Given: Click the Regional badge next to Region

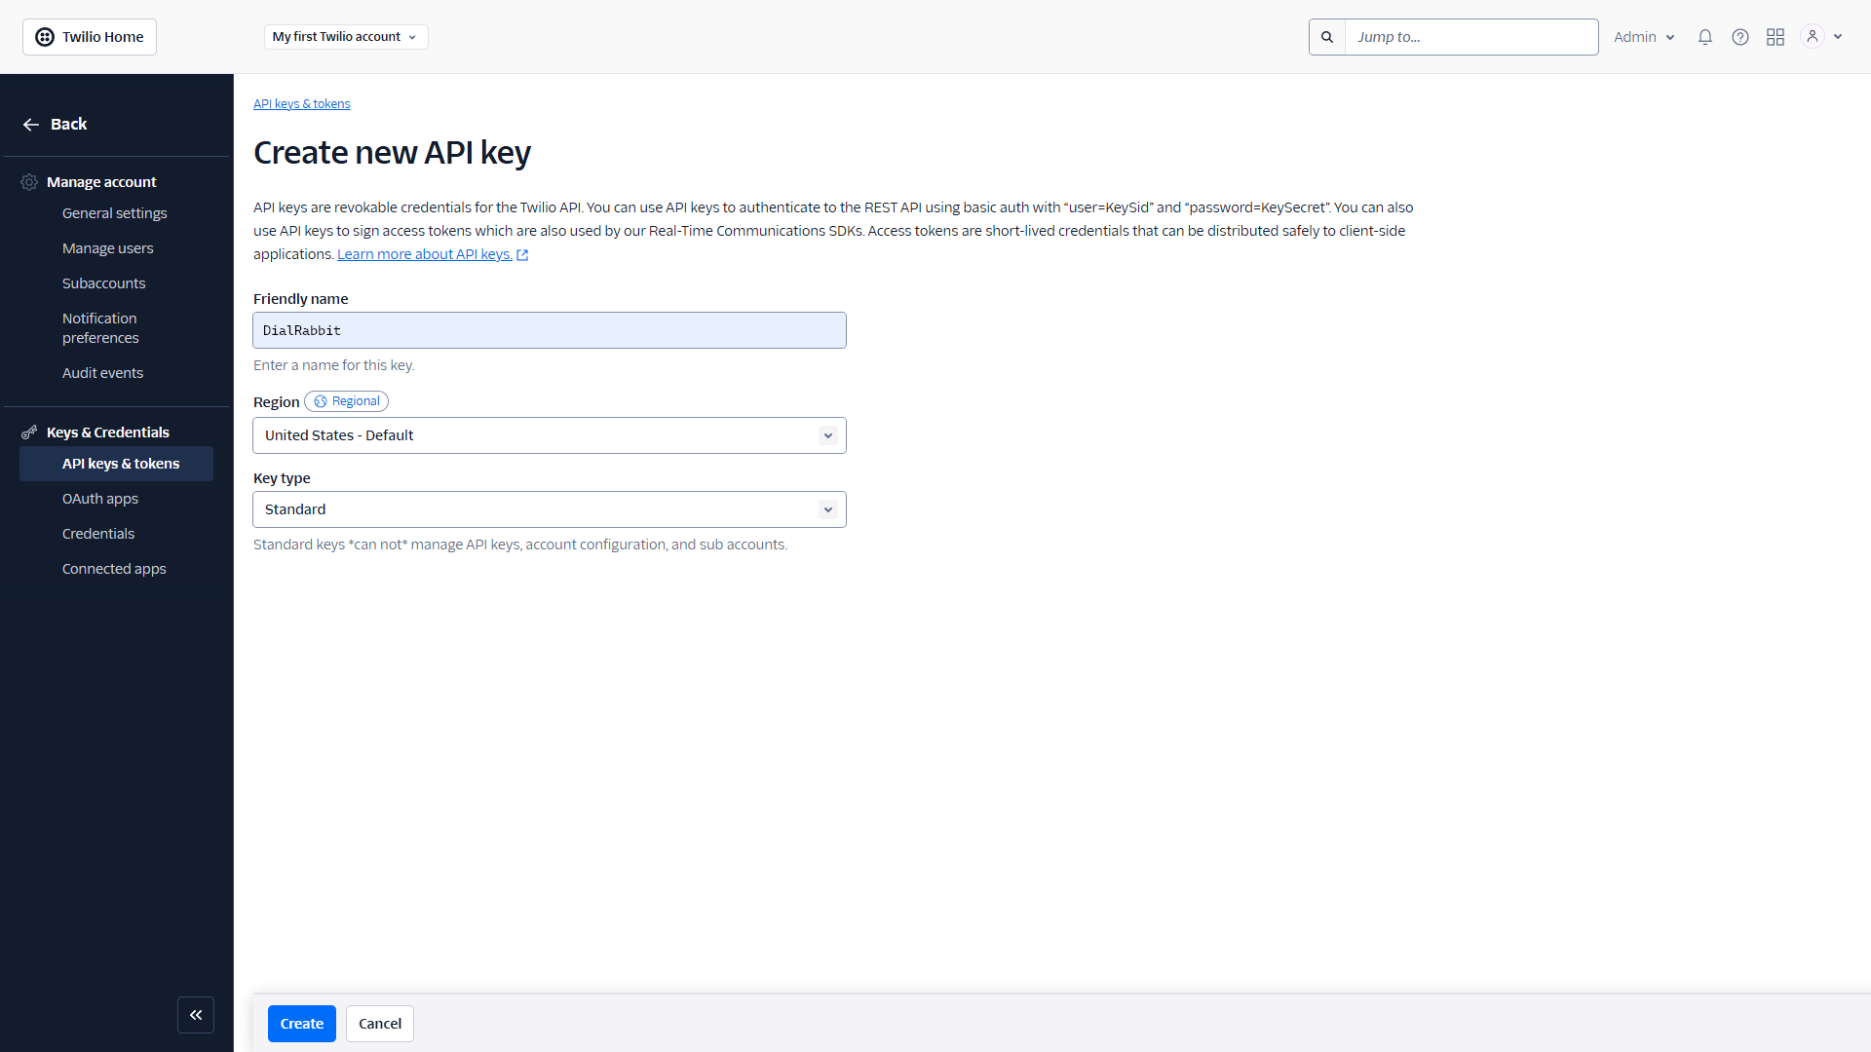Looking at the screenshot, I should click(346, 400).
